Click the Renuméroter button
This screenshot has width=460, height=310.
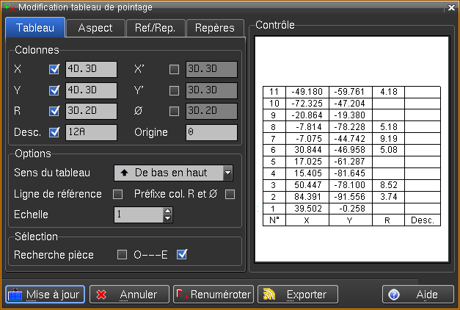coord(213,294)
